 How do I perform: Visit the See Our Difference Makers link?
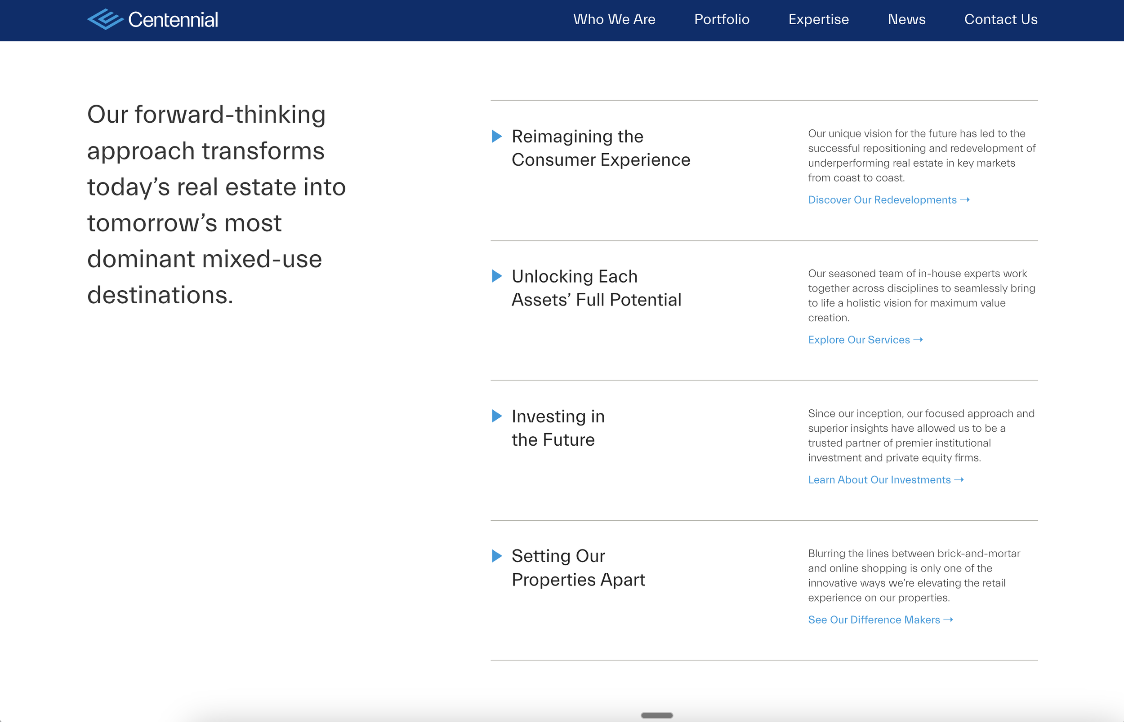pos(874,620)
